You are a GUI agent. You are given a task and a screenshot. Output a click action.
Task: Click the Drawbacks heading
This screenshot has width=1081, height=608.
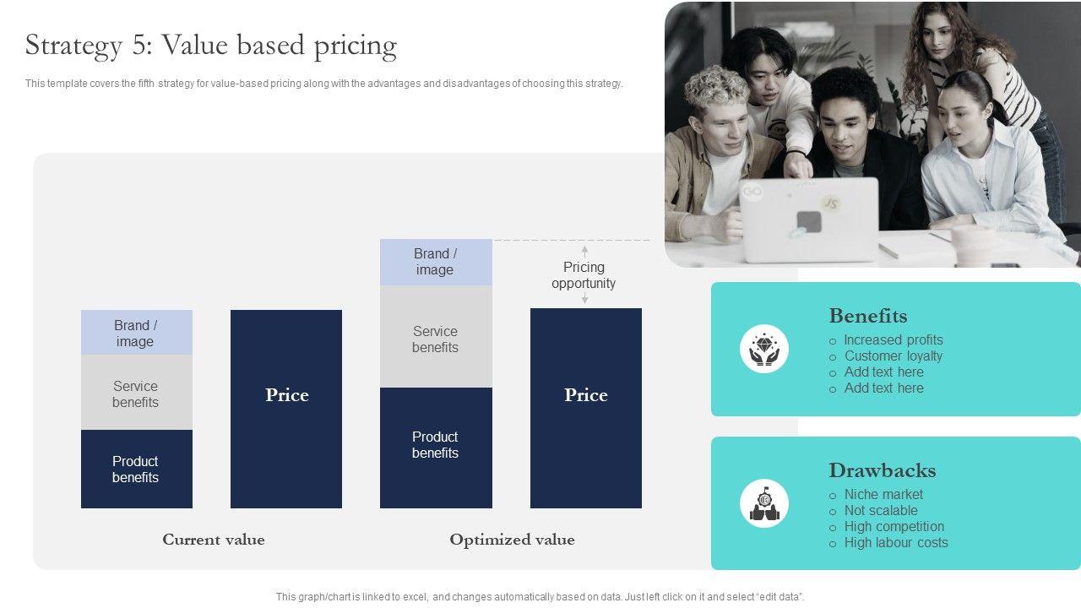coord(882,470)
